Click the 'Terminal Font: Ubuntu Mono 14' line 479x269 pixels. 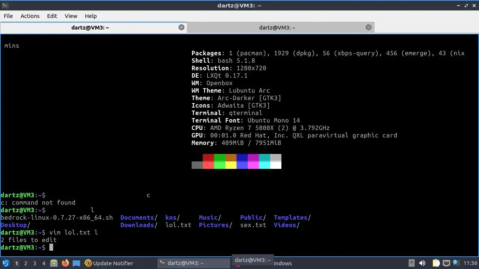pyautogui.click(x=245, y=120)
